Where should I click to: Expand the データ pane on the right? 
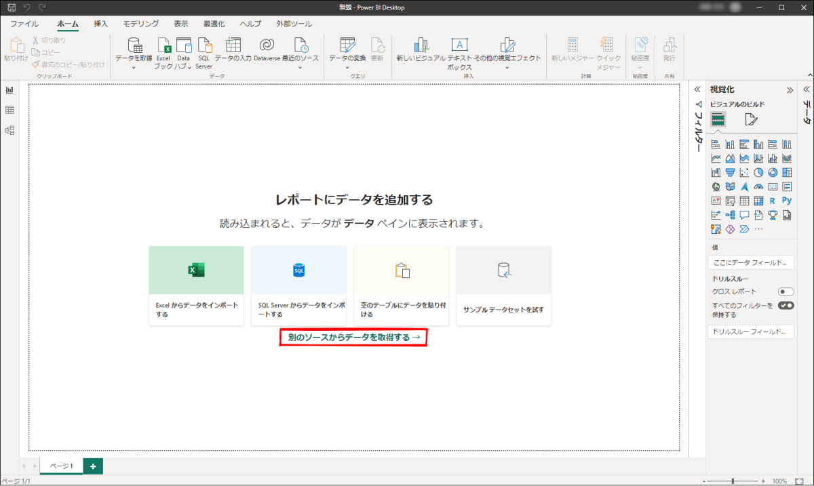point(807,89)
